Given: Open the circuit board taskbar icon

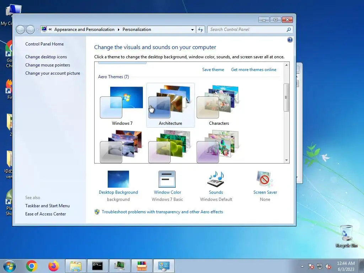Looking at the screenshot, I should 119,266.
